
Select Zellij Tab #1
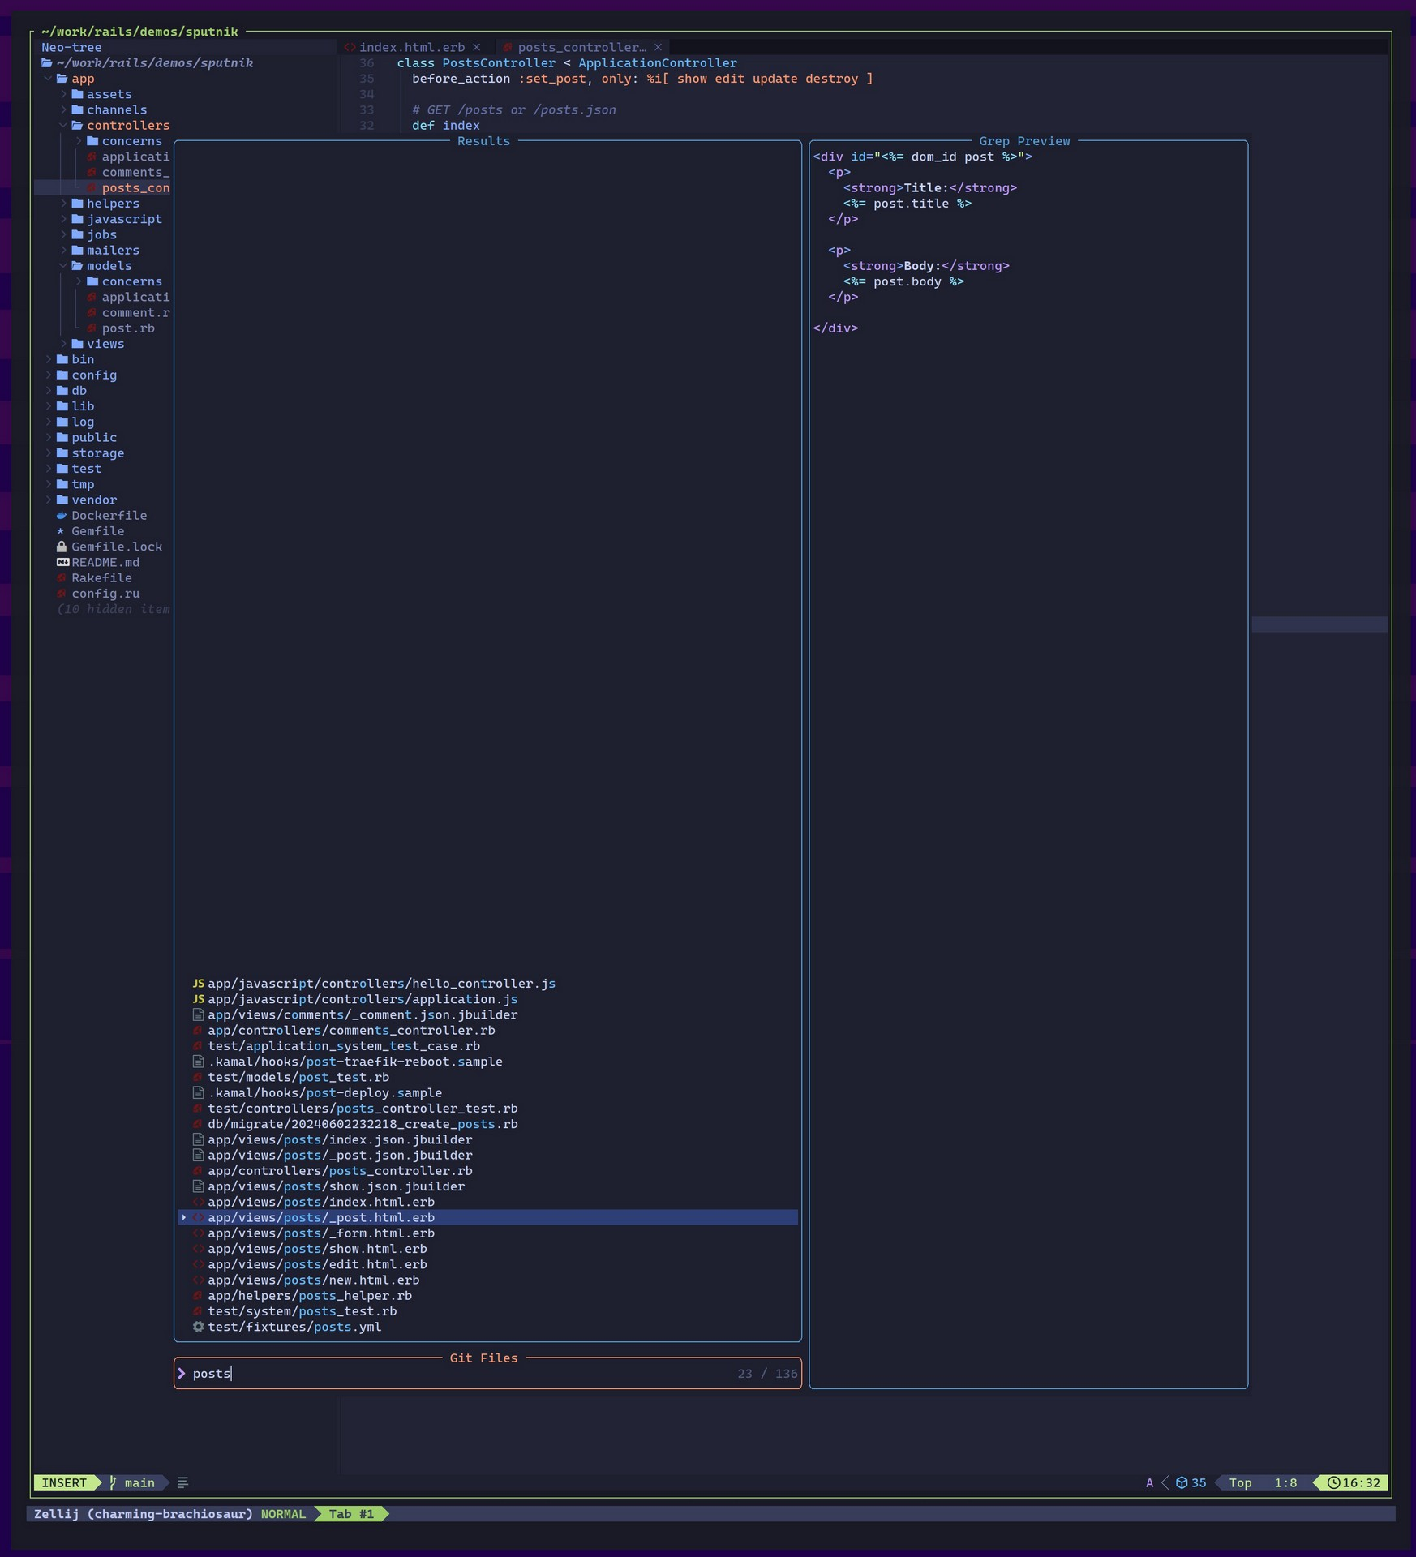351,1514
